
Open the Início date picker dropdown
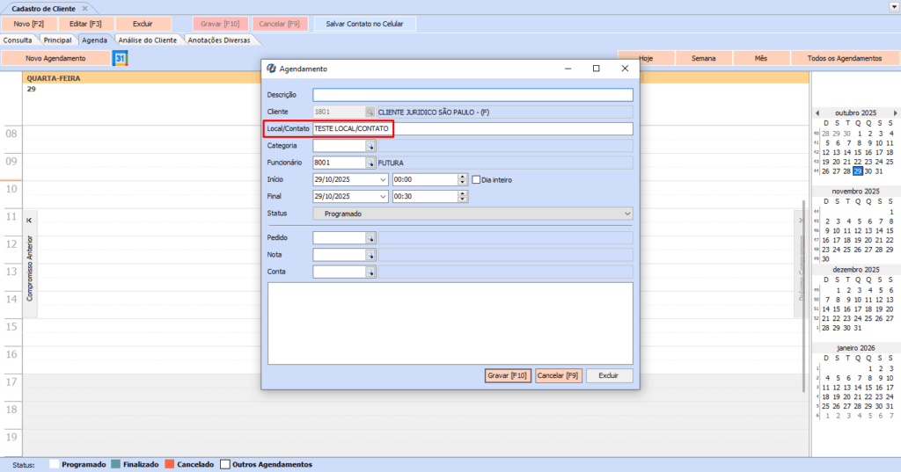[382, 179]
